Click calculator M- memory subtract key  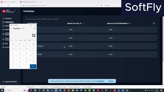pyautogui.click(x=25, y=40)
